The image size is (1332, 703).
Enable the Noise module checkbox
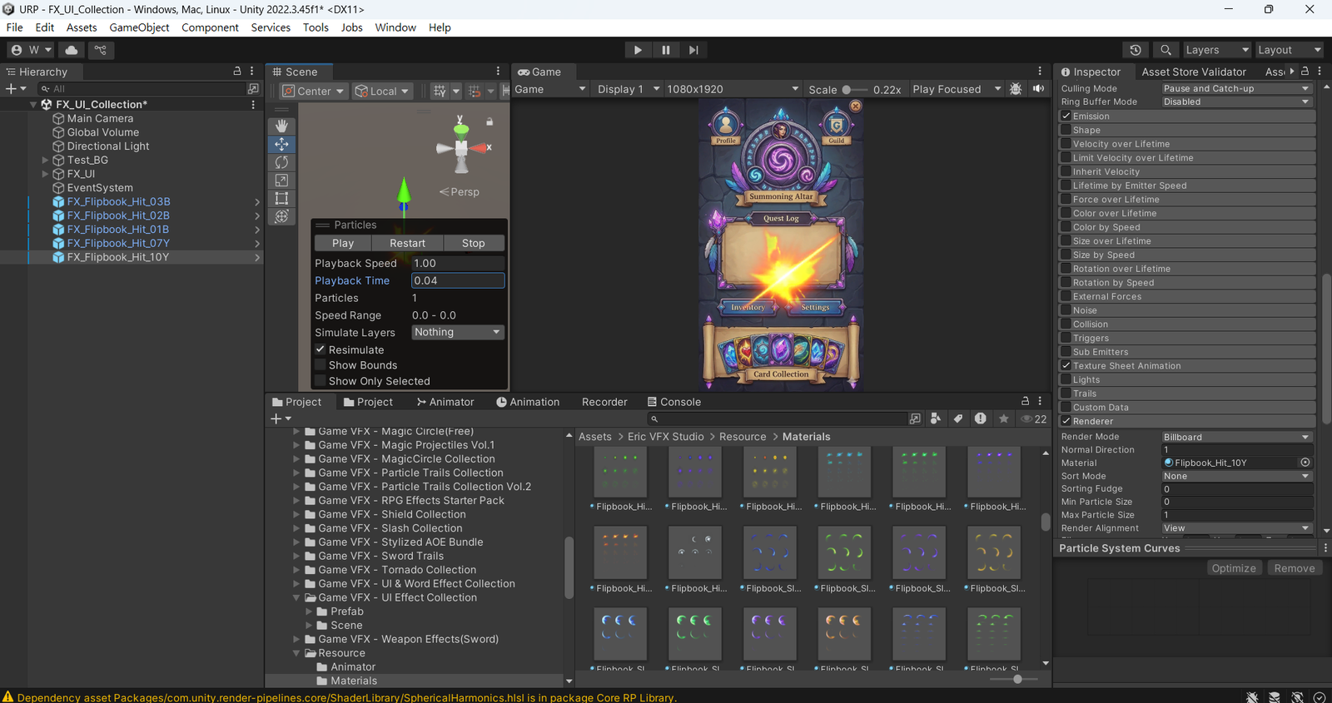pos(1066,310)
